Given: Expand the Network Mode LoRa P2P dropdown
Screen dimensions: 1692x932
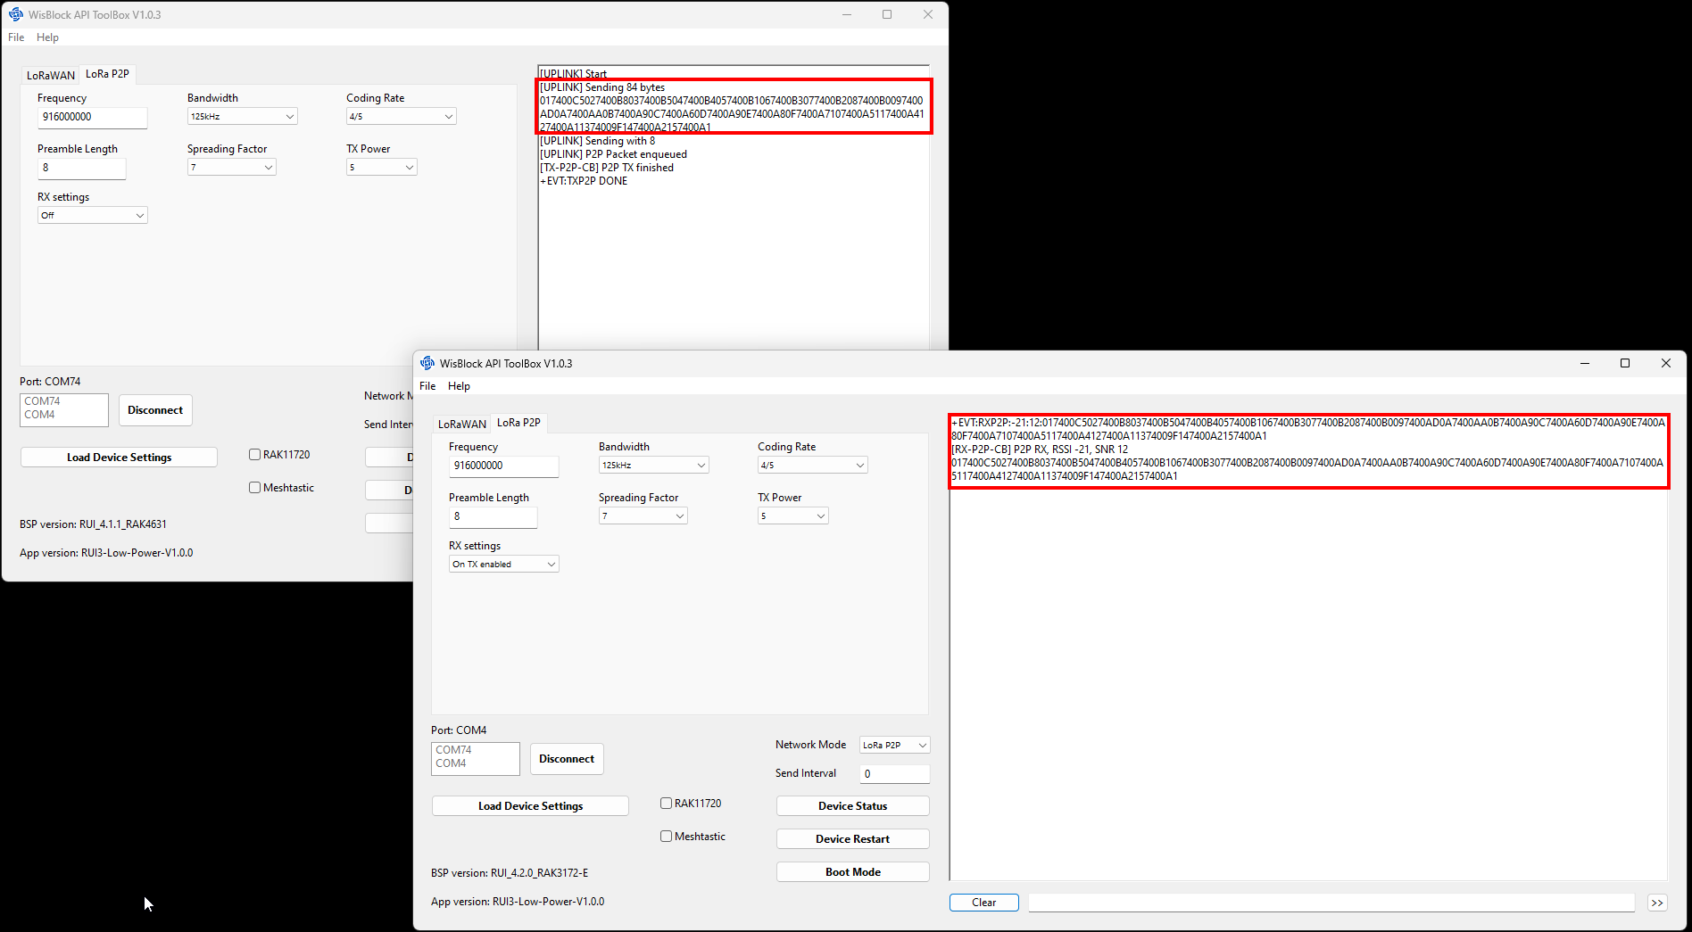Looking at the screenshot, I should coord(894,745).
